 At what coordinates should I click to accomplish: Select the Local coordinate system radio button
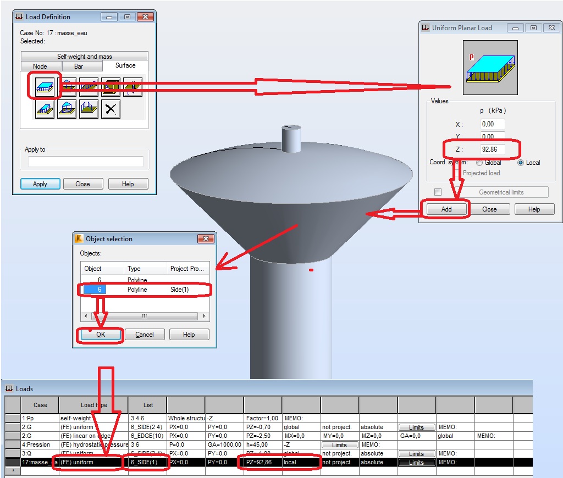pos(520,163)
